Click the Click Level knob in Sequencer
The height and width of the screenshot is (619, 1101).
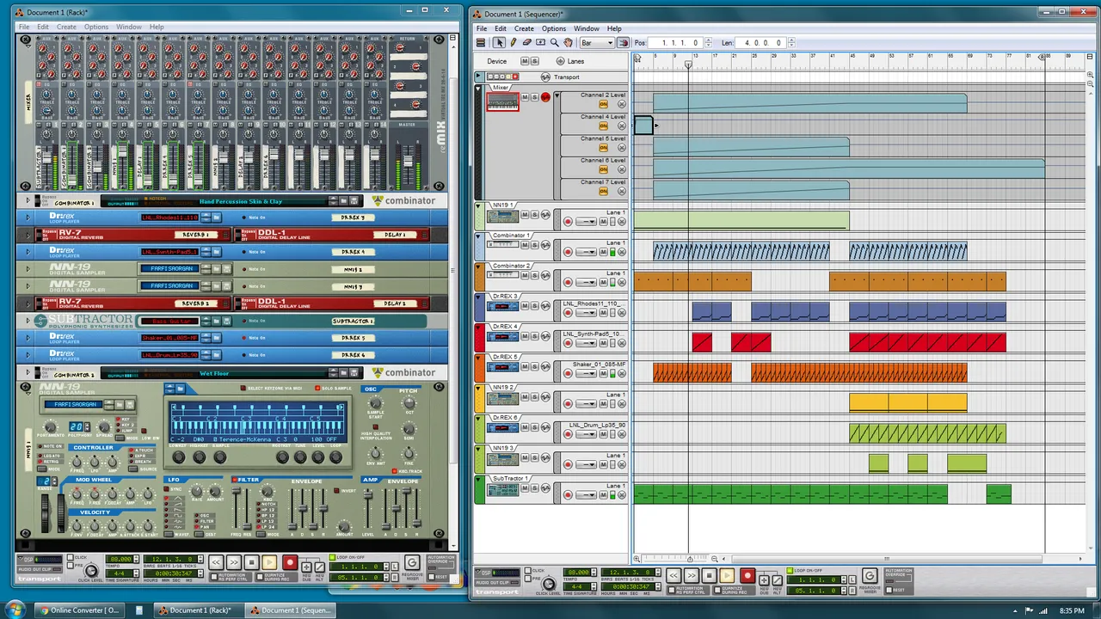[x=549, y=585]
